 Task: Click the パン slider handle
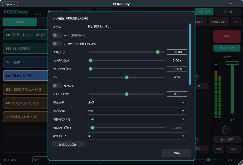pyautogui.click(x=127, y=77)
